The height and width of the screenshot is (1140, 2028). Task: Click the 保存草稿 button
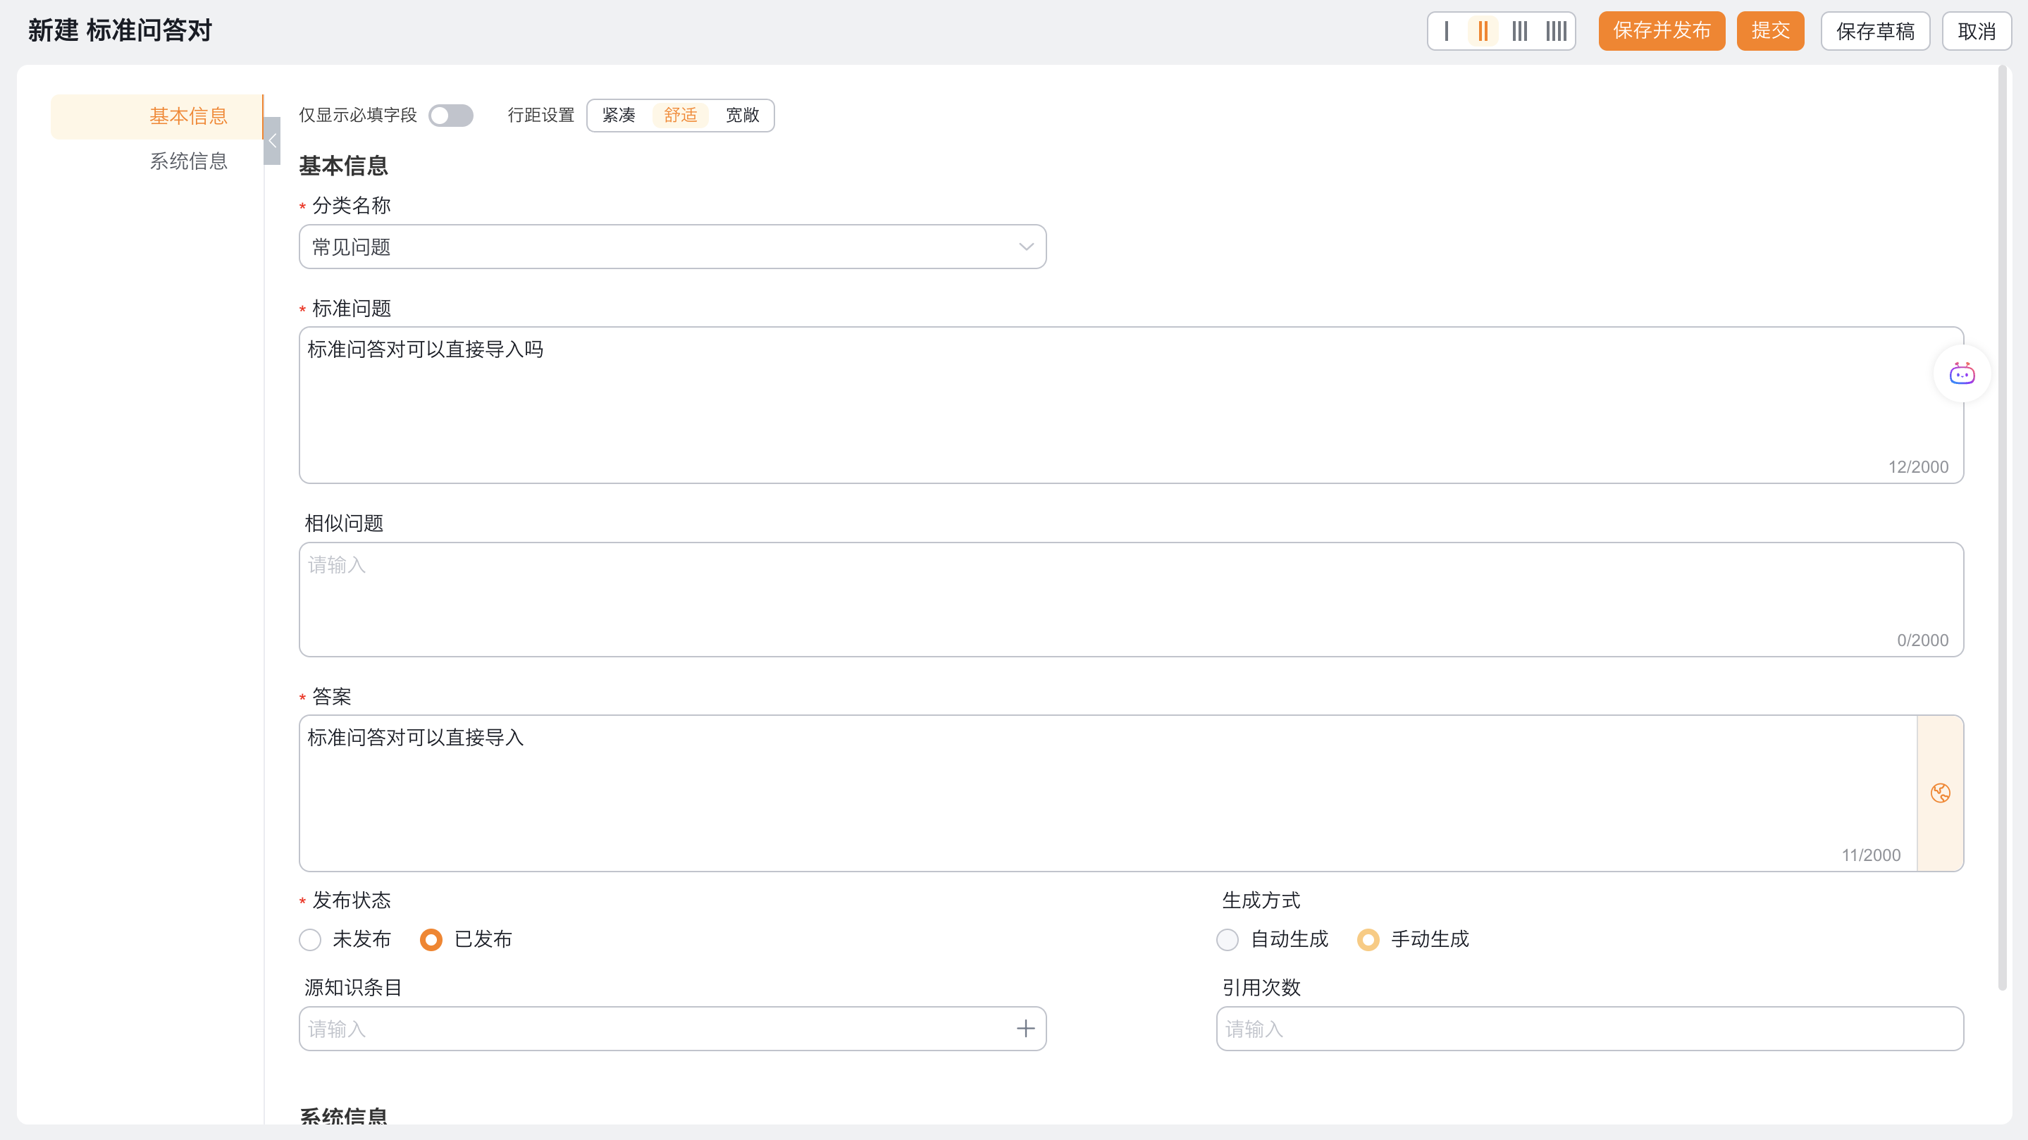pos(1874,32)
